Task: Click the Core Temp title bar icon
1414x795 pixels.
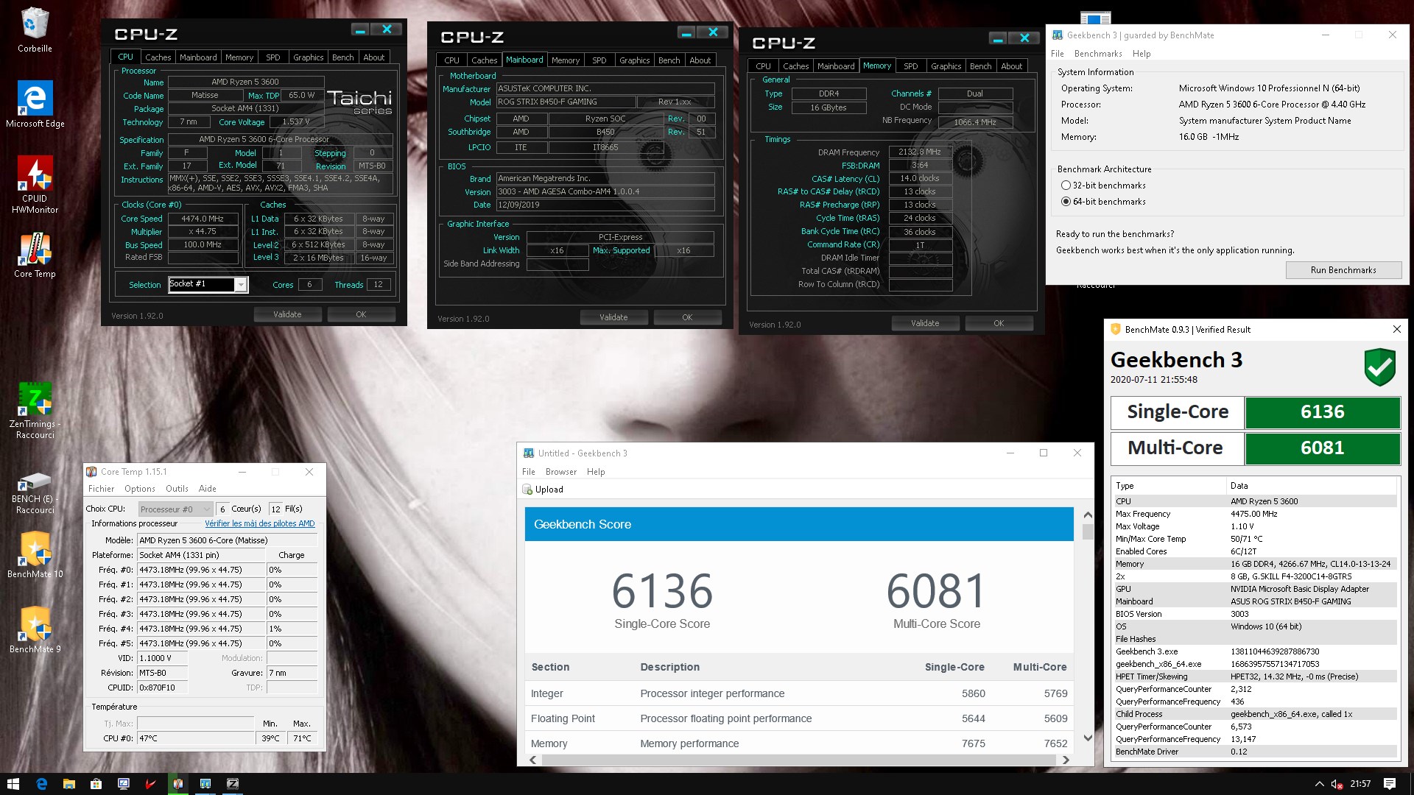Action: coord(91,472)
